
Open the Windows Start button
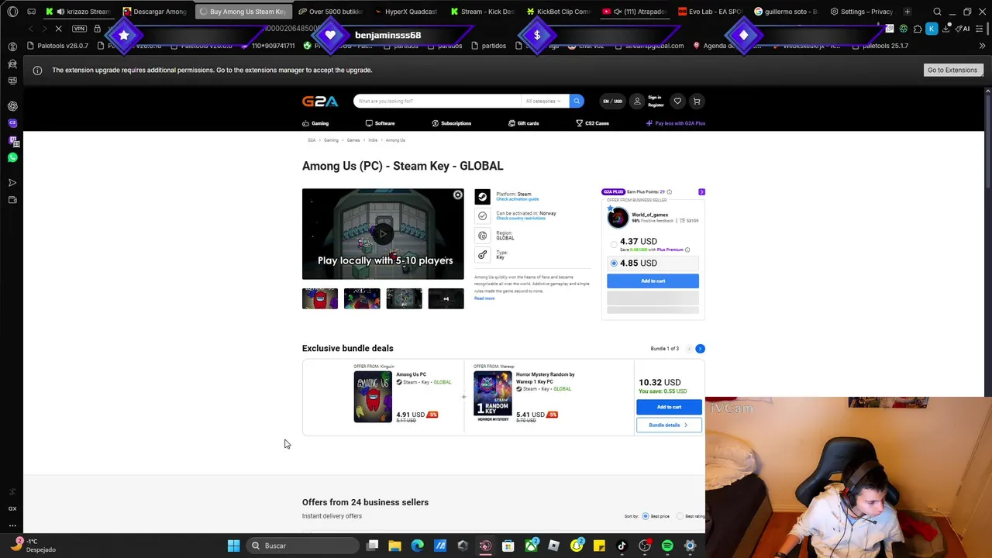(233, 546)
